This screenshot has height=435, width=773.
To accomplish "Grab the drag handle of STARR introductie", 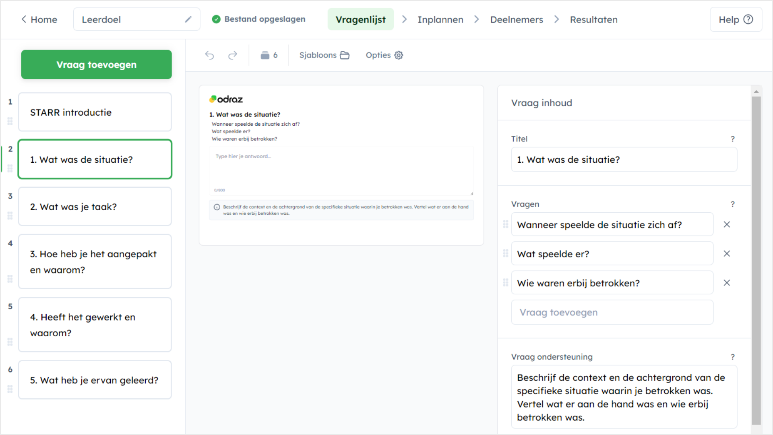I will pyautogui.click(x=10, y=121).
